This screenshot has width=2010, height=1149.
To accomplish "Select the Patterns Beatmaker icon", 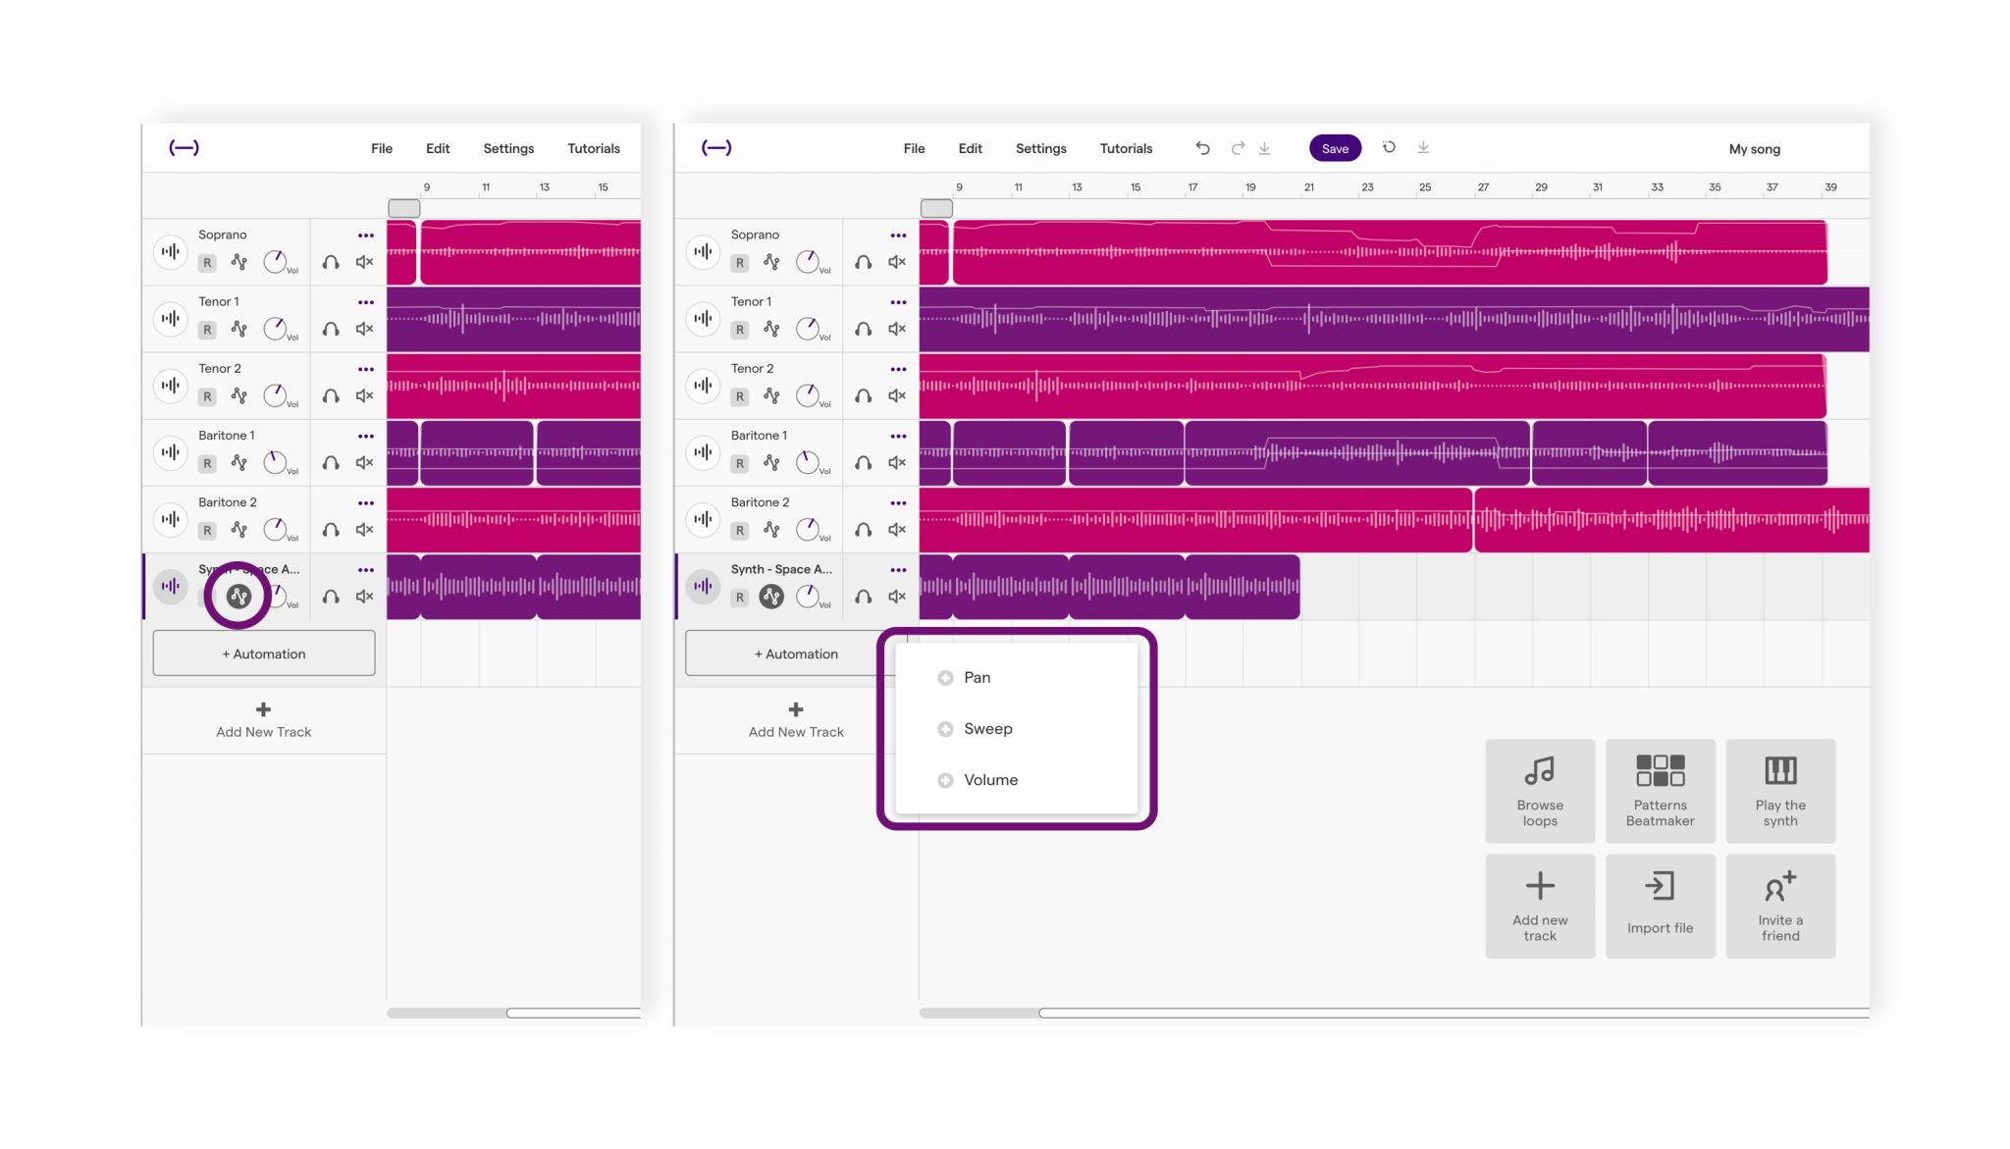I will 1660,791.
